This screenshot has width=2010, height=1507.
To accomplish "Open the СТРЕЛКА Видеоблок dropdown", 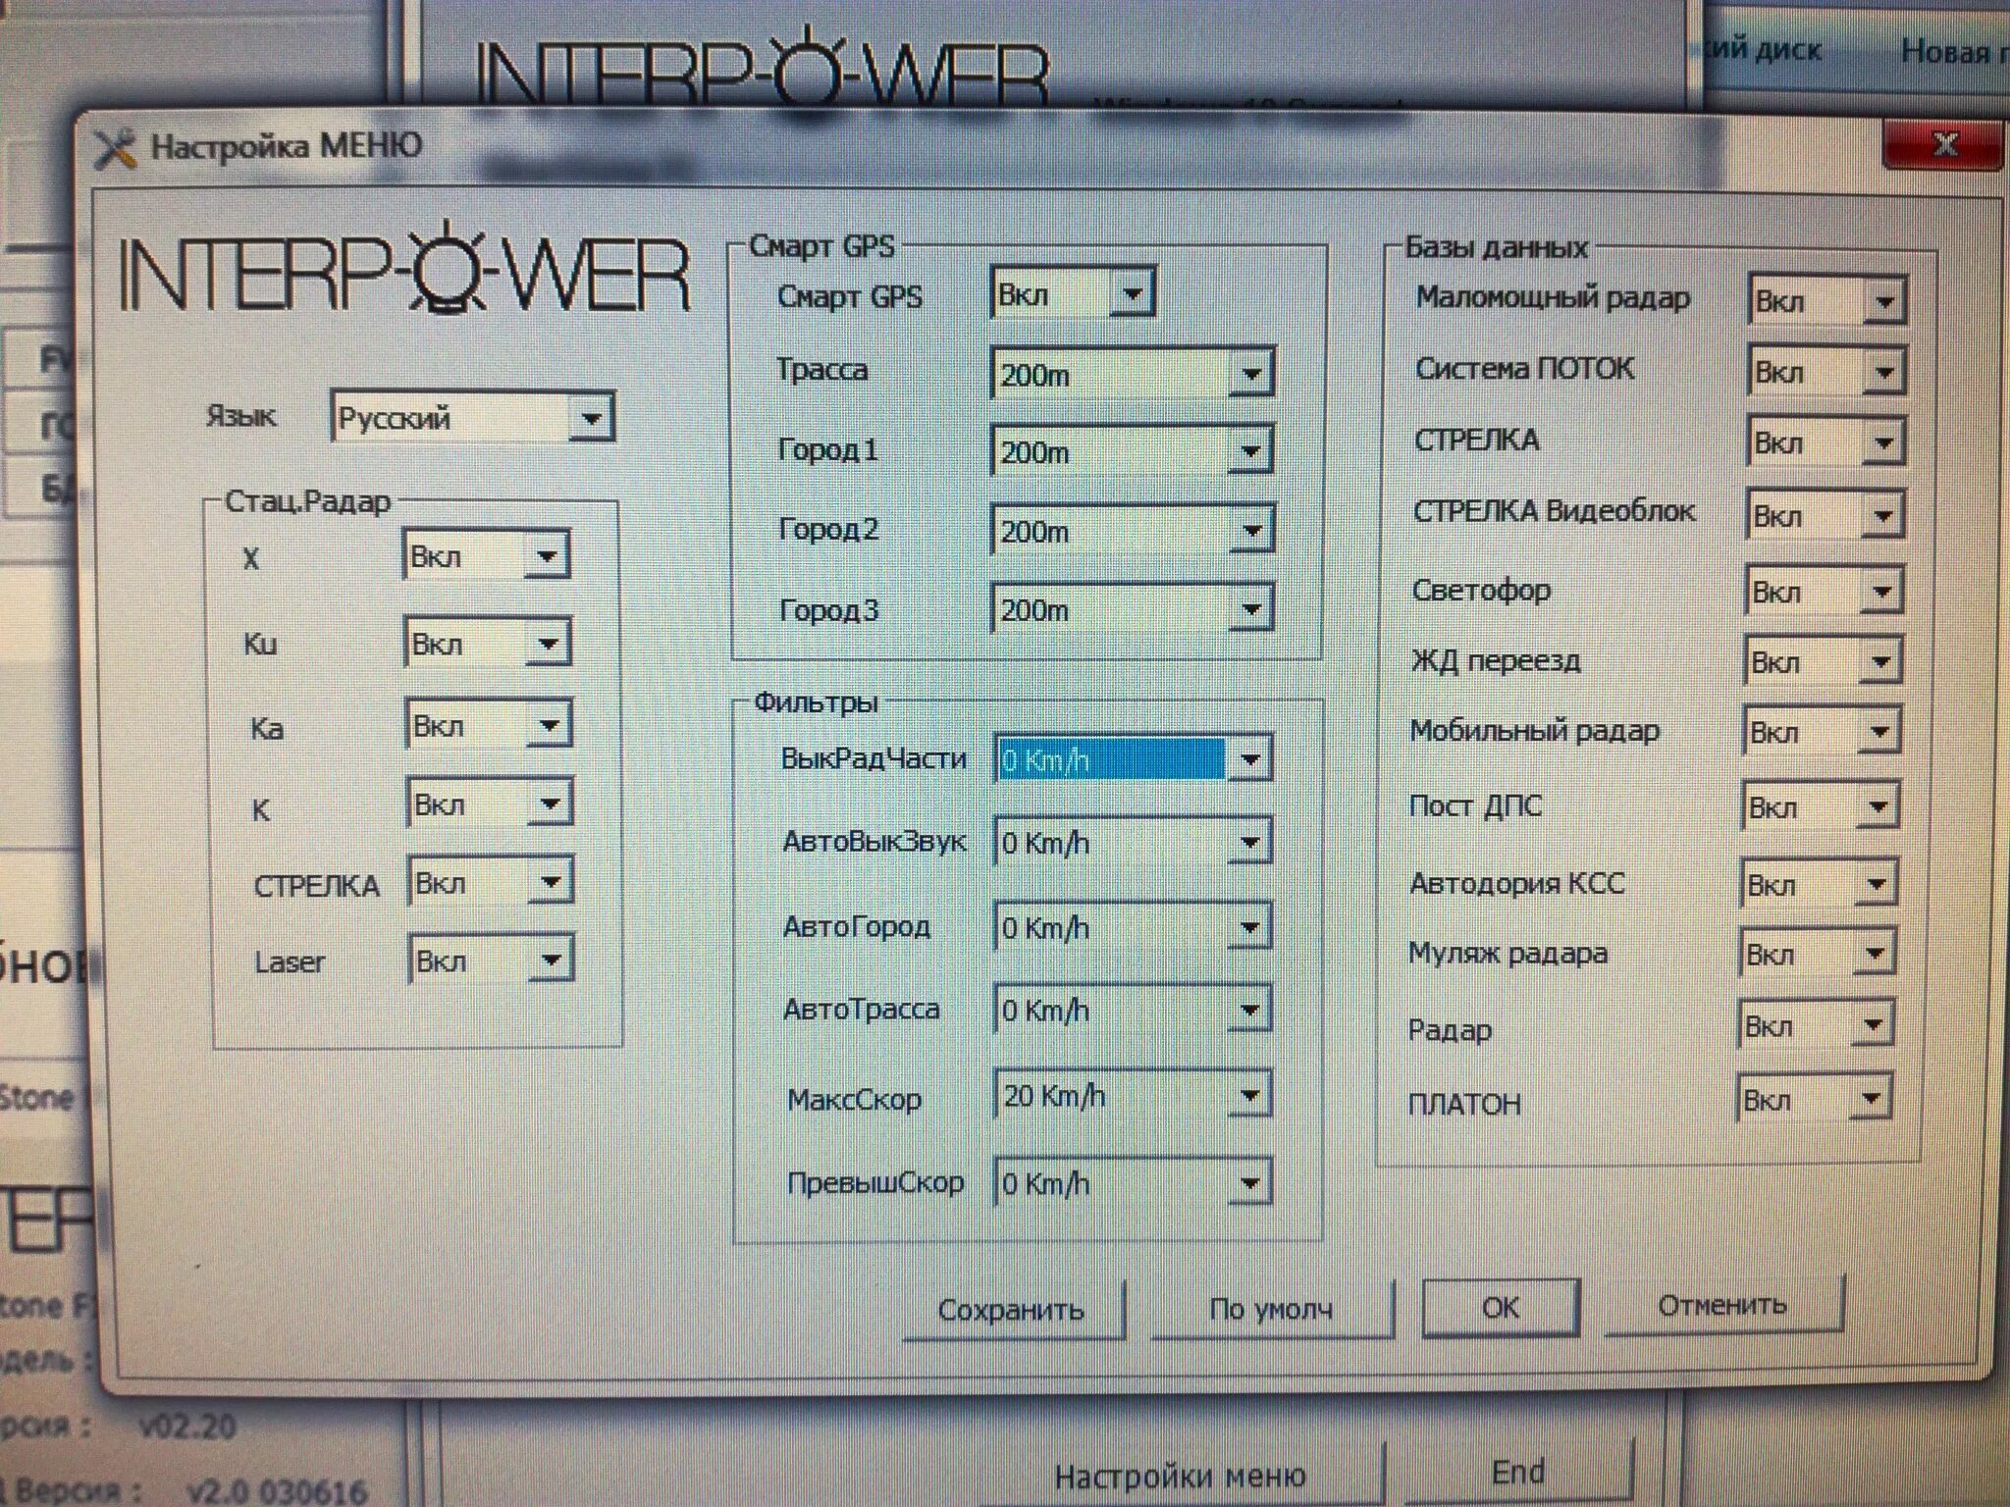I will click(1825, 514).
